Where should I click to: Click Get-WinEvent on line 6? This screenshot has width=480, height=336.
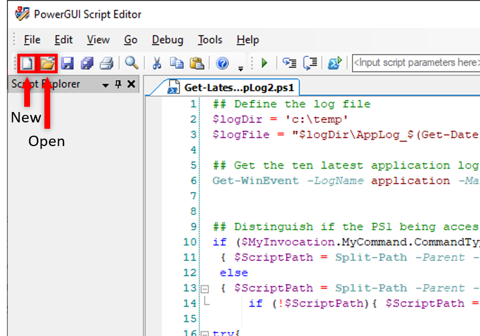(256, 180)
